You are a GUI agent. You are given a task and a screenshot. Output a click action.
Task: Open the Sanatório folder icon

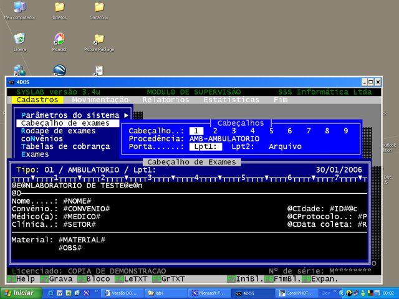(99, 10)
